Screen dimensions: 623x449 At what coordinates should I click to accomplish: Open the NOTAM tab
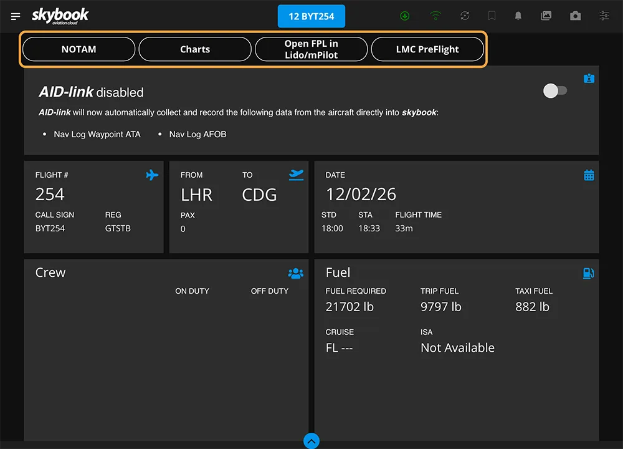pos(79,49)
